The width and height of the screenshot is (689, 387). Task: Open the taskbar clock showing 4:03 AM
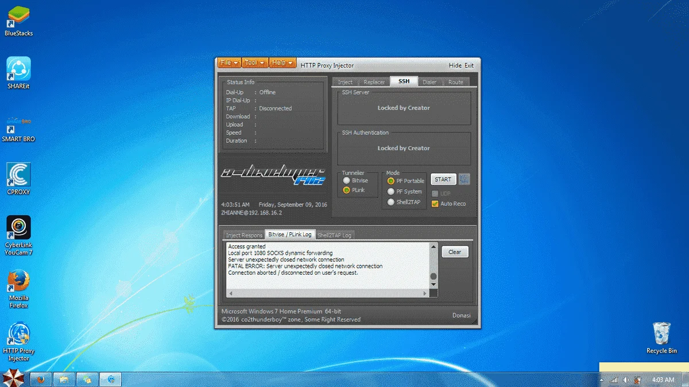click(663, 380)
